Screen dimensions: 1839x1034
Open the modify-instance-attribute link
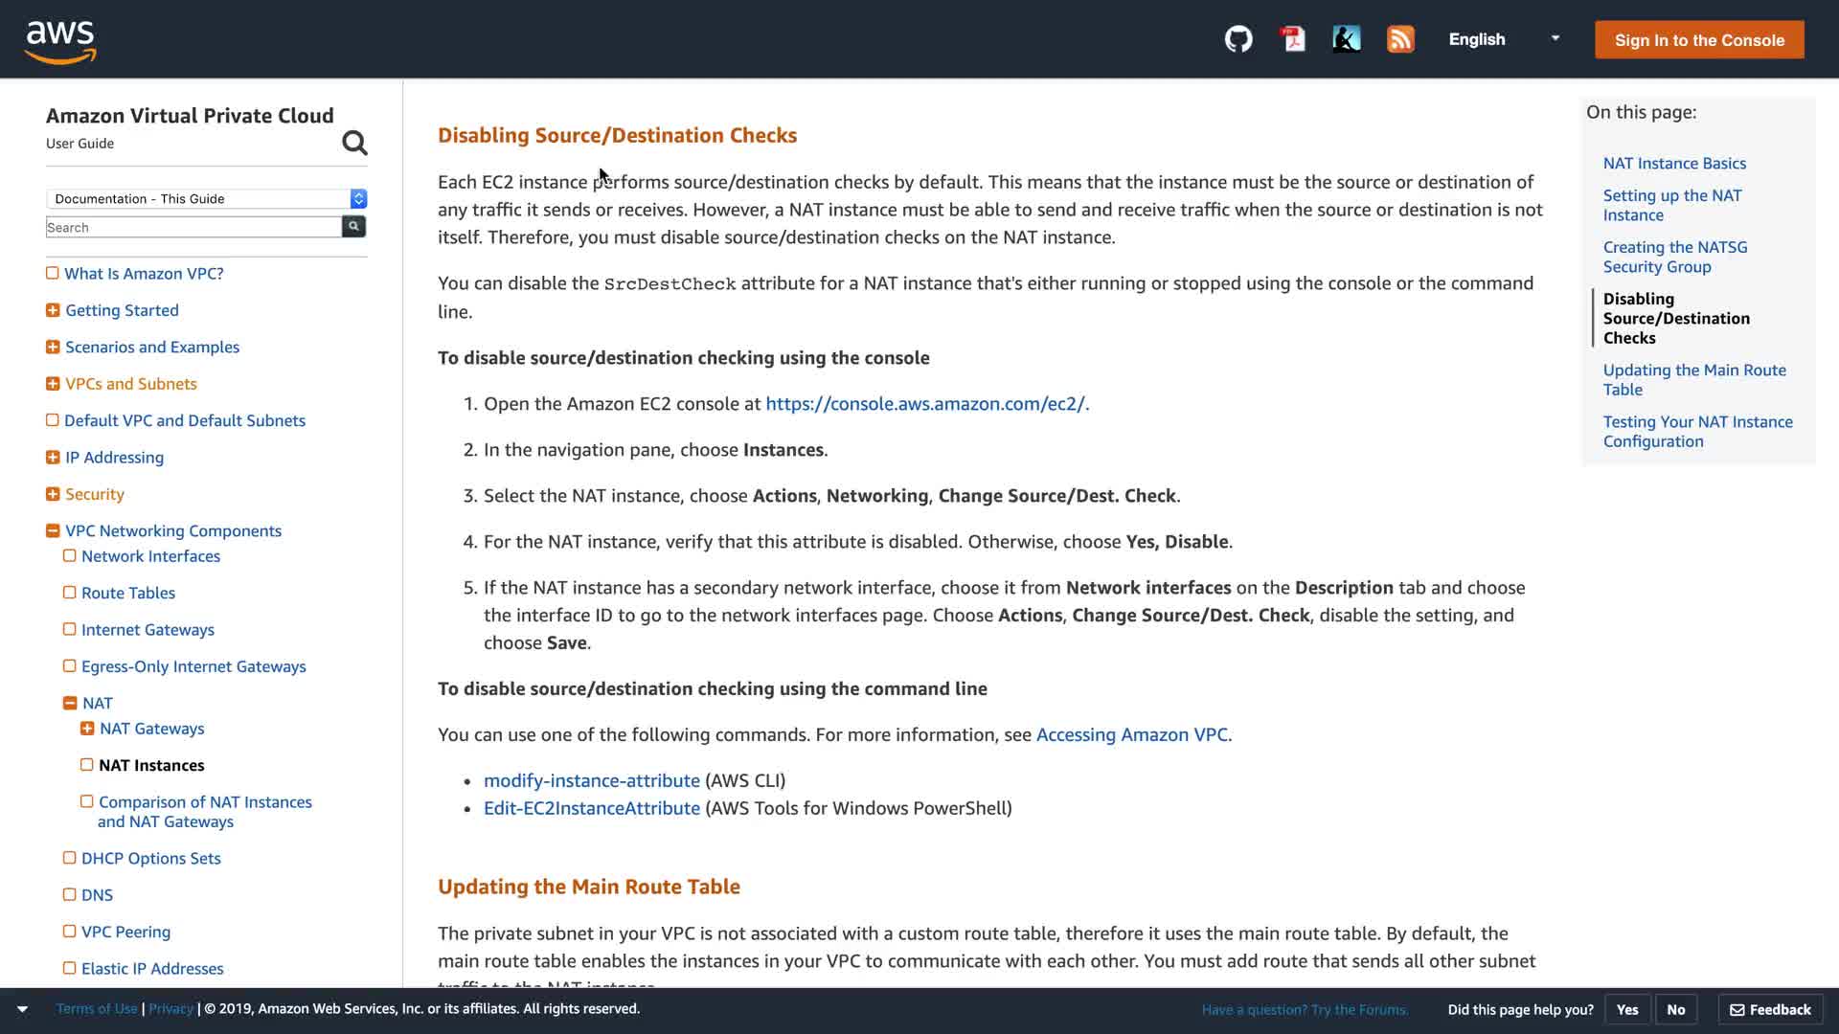click(x=591, y=780)
